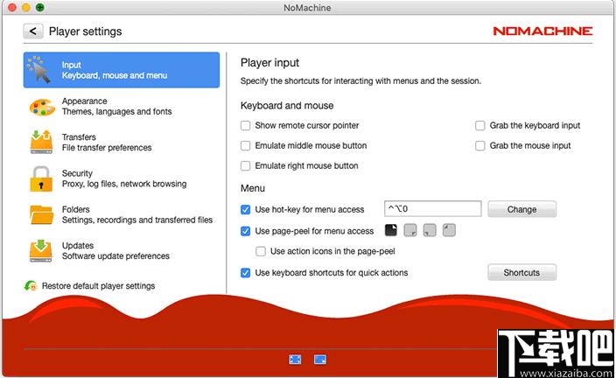Select the top-left page-peel corner icon

[x=449, y=230]
